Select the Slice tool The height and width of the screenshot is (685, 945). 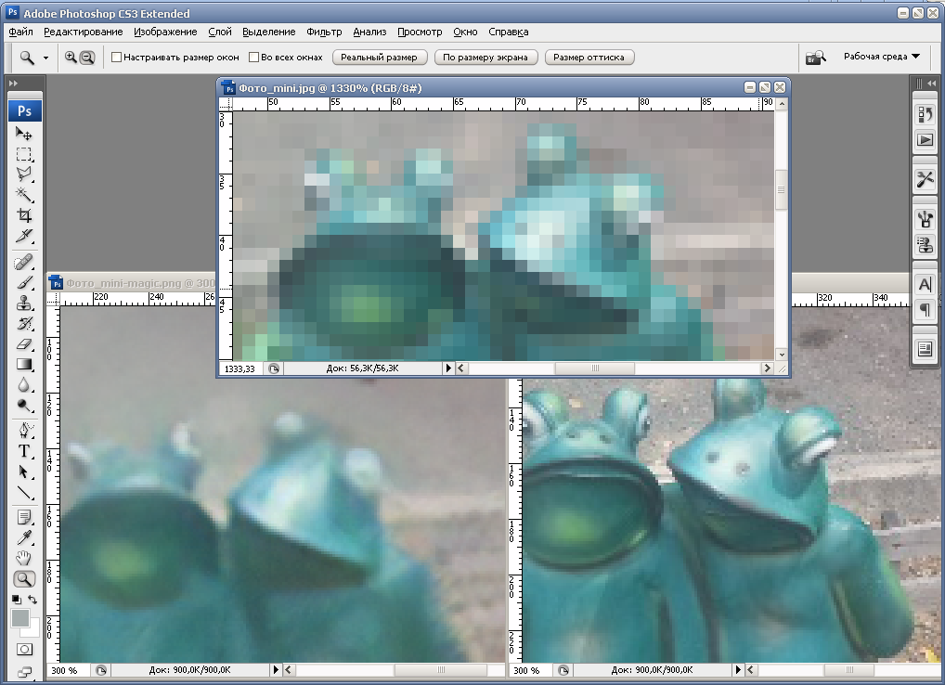(24, 236)
